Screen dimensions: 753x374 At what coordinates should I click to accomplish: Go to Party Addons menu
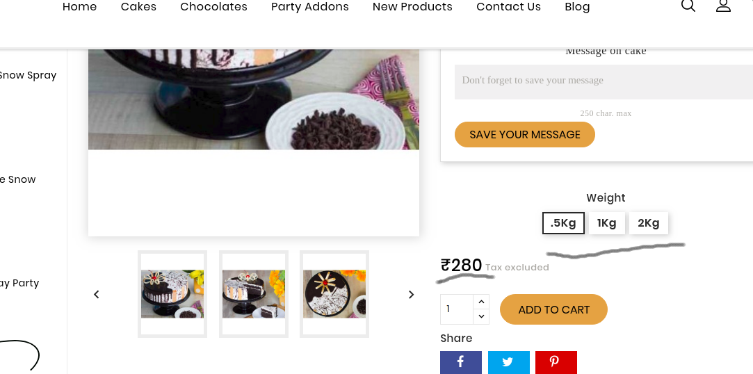[x=310, y=7]
